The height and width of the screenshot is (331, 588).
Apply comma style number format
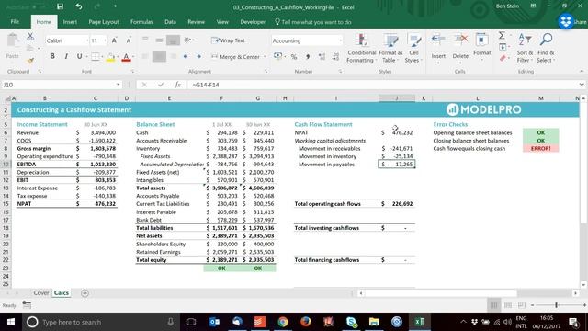pos(308,57)
